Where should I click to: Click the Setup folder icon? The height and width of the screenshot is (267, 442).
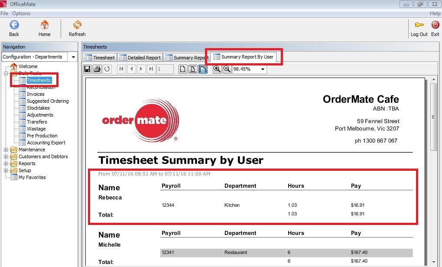tap(14, 170)
